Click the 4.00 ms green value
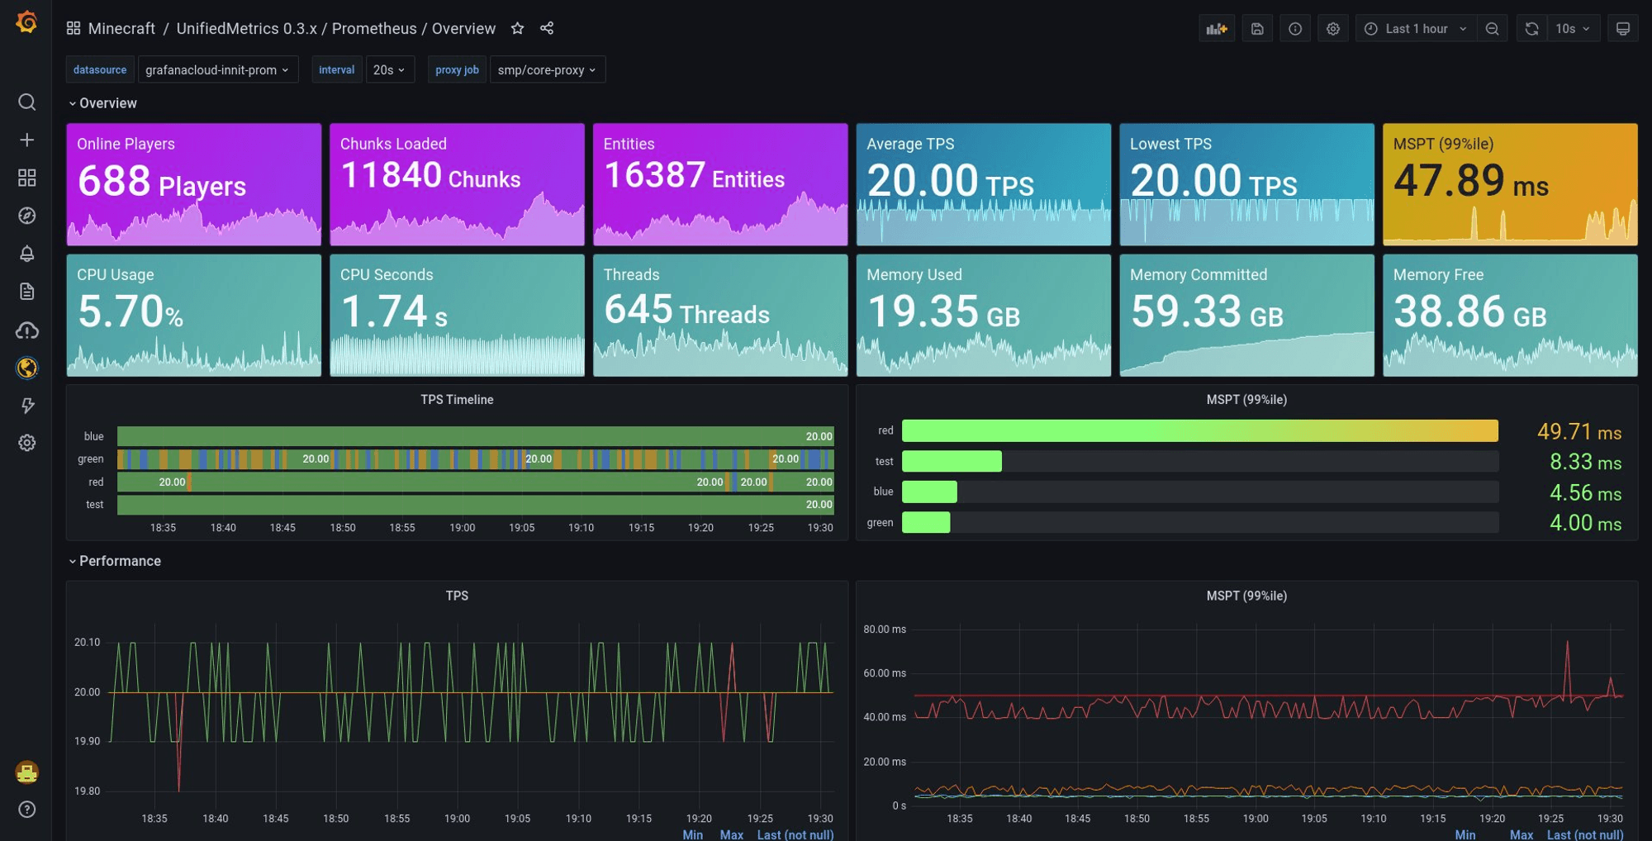This screenshot has width=1652, height=841. click(x=1585, y=523)
